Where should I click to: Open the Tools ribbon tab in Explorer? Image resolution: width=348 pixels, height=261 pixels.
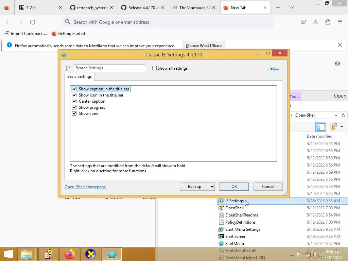click(295, 96)
